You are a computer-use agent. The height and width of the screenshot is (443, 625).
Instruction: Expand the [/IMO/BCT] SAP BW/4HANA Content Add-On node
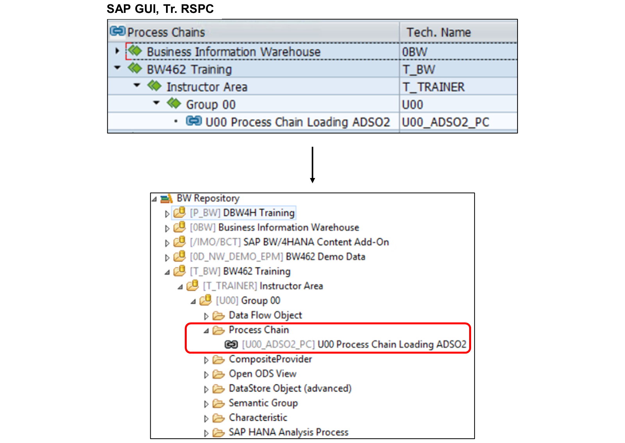[167, 243]
